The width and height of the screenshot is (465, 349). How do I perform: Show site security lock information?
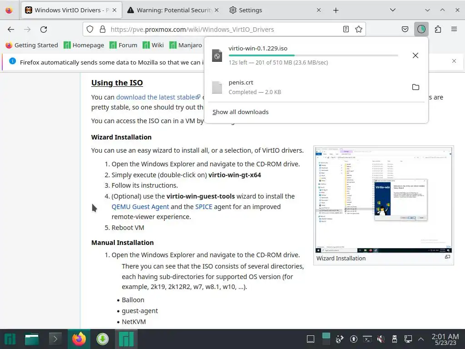(103, 29)
